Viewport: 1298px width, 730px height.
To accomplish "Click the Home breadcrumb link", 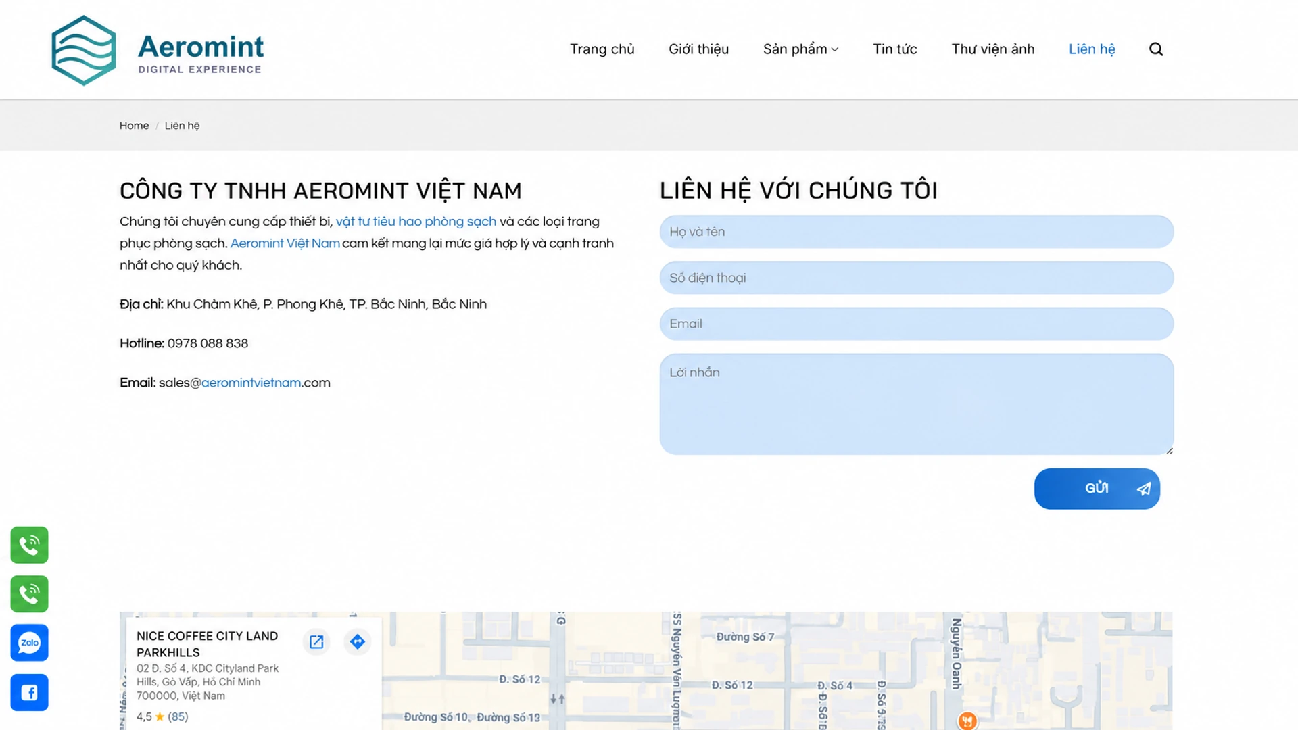I will click(134, 126).
